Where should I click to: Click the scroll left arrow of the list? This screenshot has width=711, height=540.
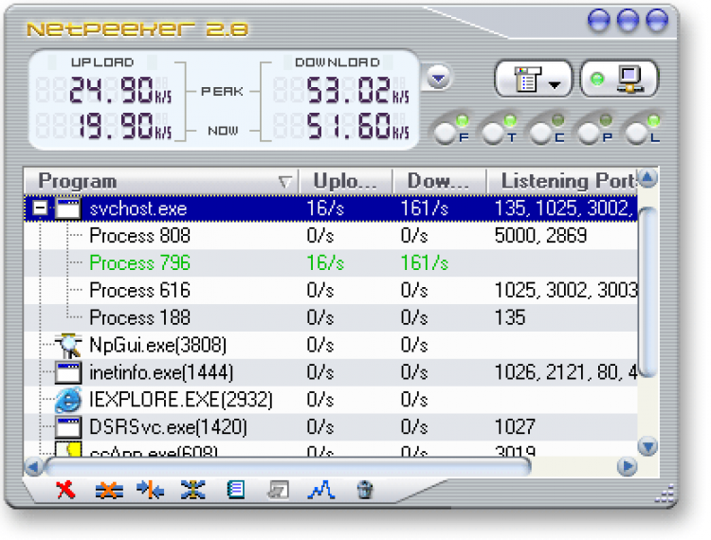33,466
